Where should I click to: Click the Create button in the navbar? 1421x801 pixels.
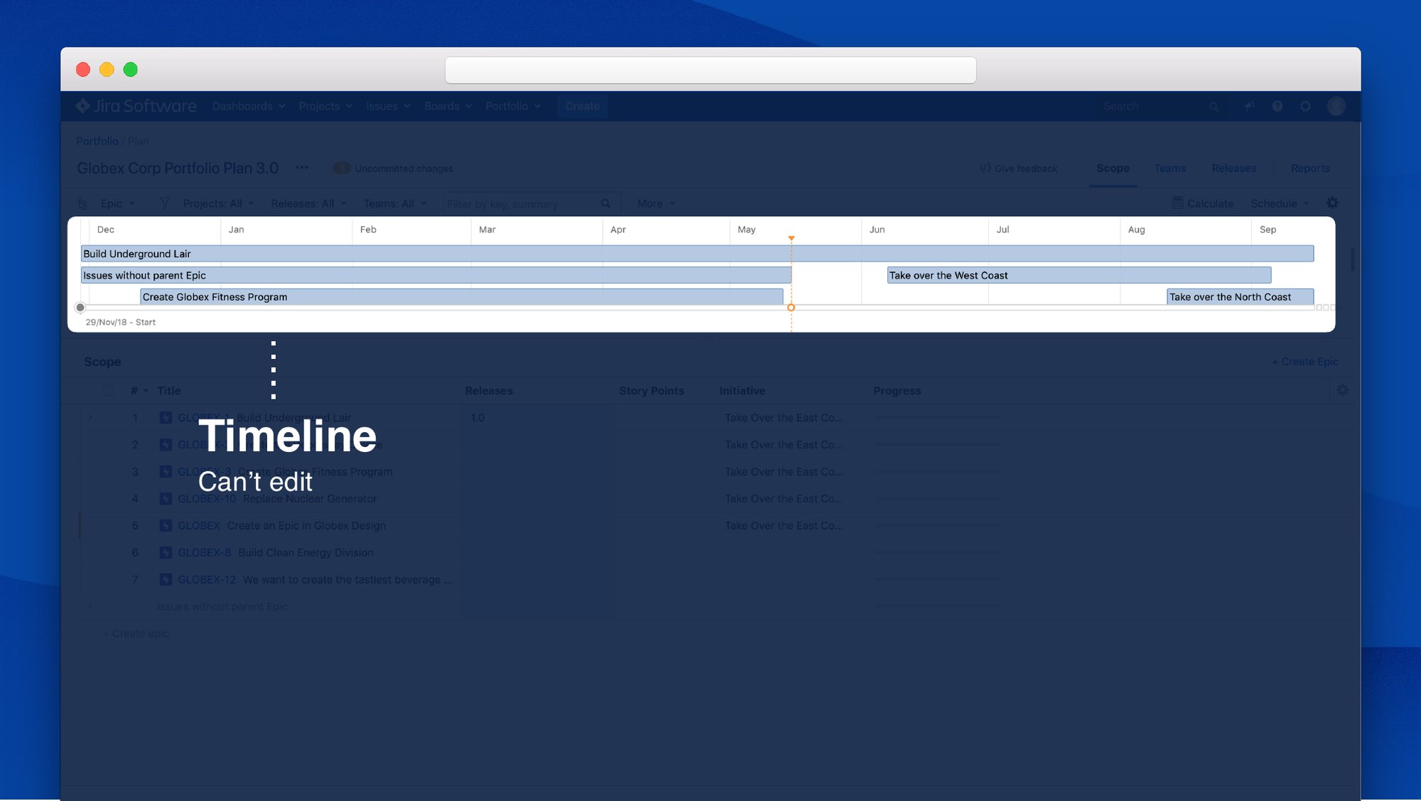pyautogui.click(x=583, y=106)
